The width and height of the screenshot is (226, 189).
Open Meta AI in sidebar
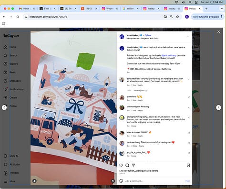pyautogui.click(x=11, y=156)
